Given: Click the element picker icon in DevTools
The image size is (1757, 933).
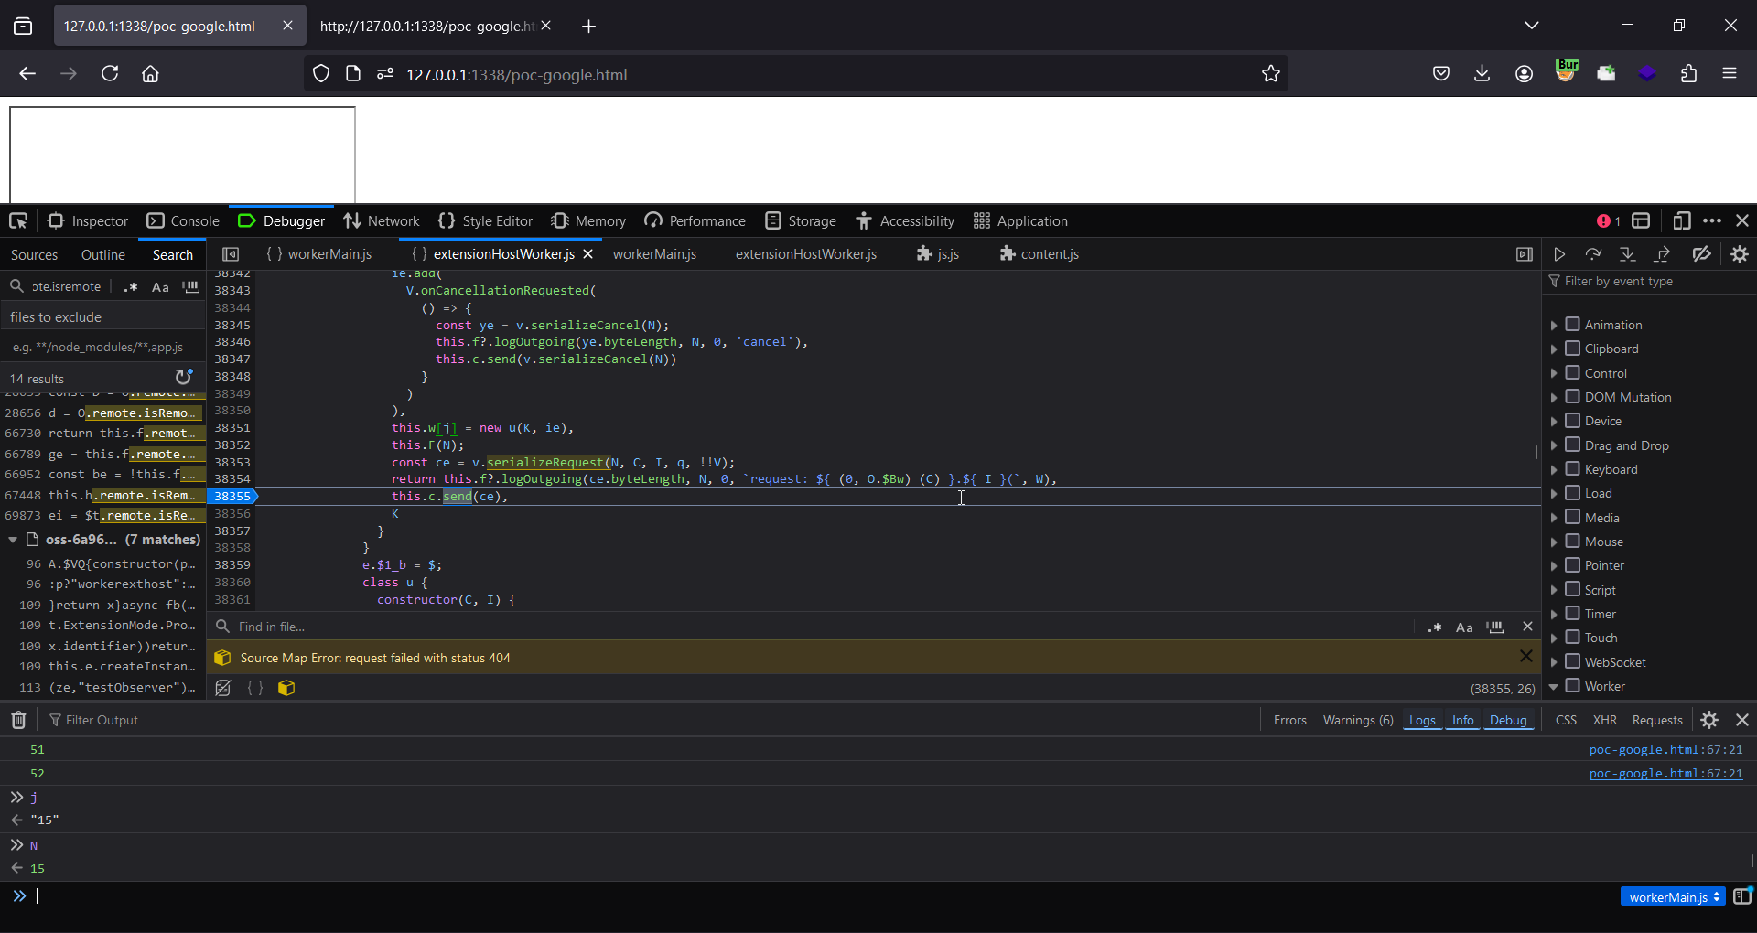Looking at the screenshot, I should [18, 220].
